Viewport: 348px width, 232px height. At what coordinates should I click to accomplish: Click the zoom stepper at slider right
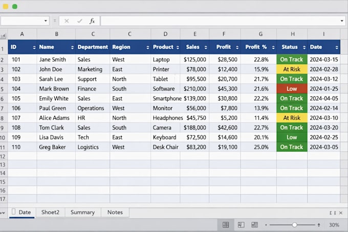pos(319,225)
